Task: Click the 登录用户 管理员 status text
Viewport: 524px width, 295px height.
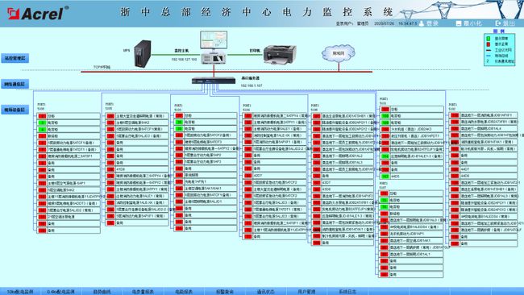Action: (352, 23)
